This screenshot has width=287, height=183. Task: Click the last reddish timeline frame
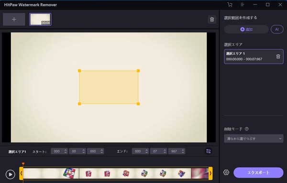[199, 173]
